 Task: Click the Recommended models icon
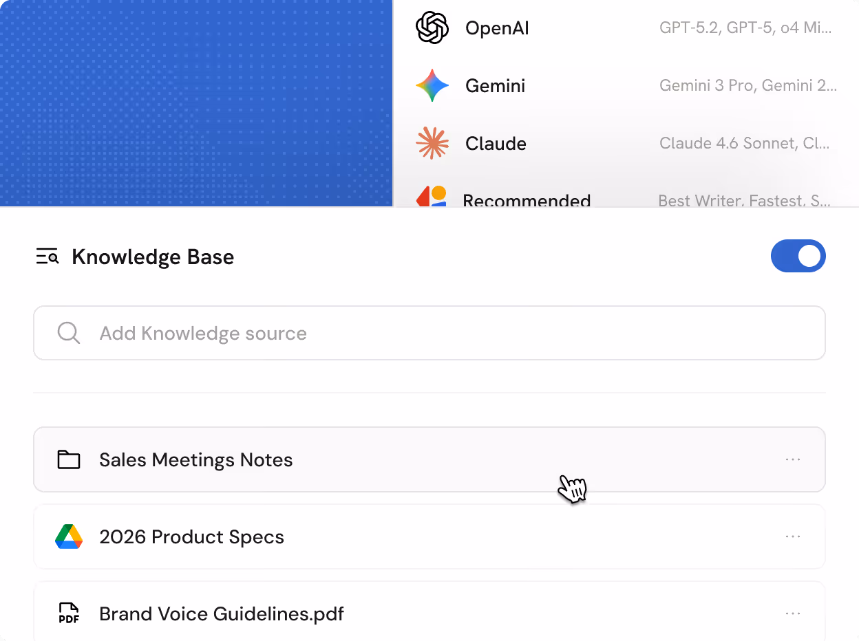pos(431,198)
